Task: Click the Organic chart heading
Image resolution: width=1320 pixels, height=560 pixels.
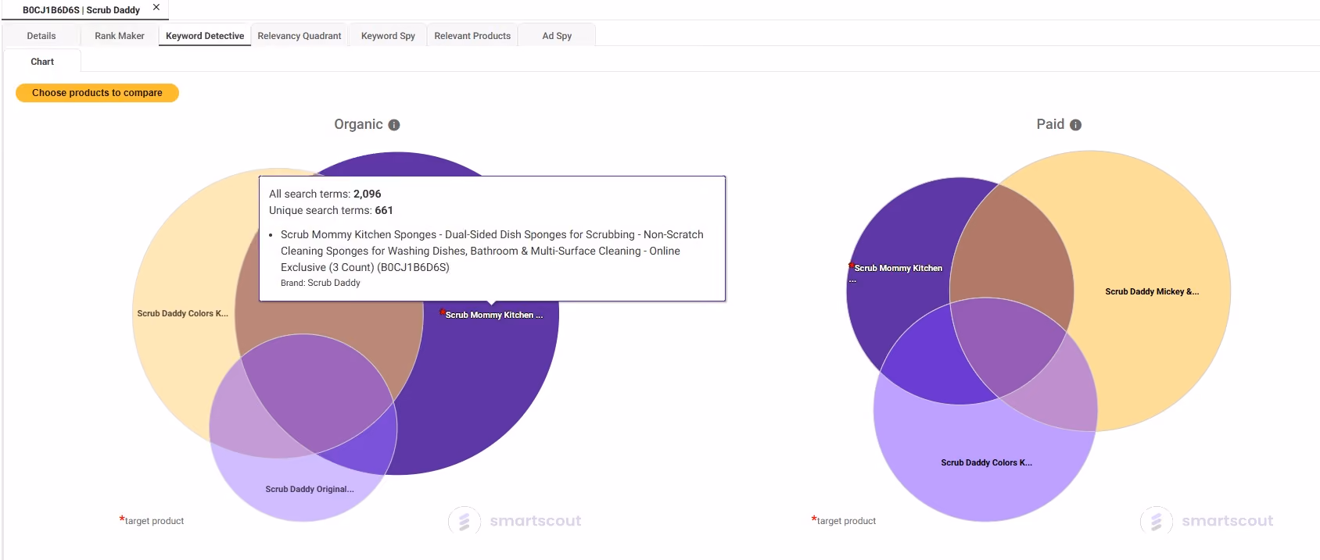Action: [x=358, y=124]
